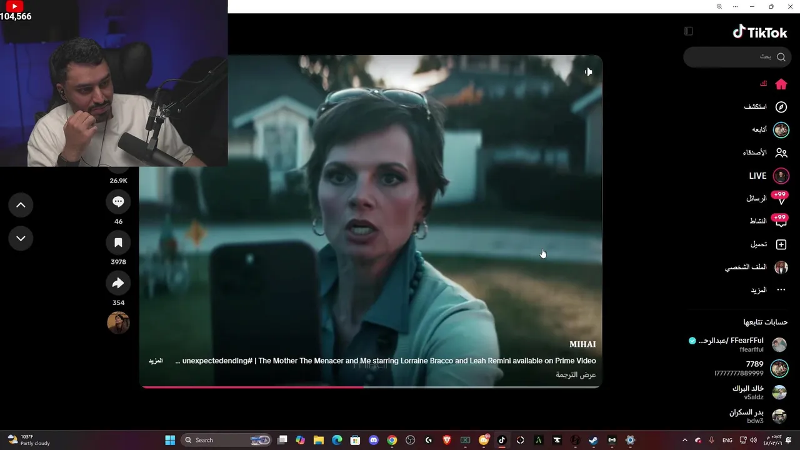Click the #unexpectedending hashtag
The image size is (800, 450).
coord(217,361)
